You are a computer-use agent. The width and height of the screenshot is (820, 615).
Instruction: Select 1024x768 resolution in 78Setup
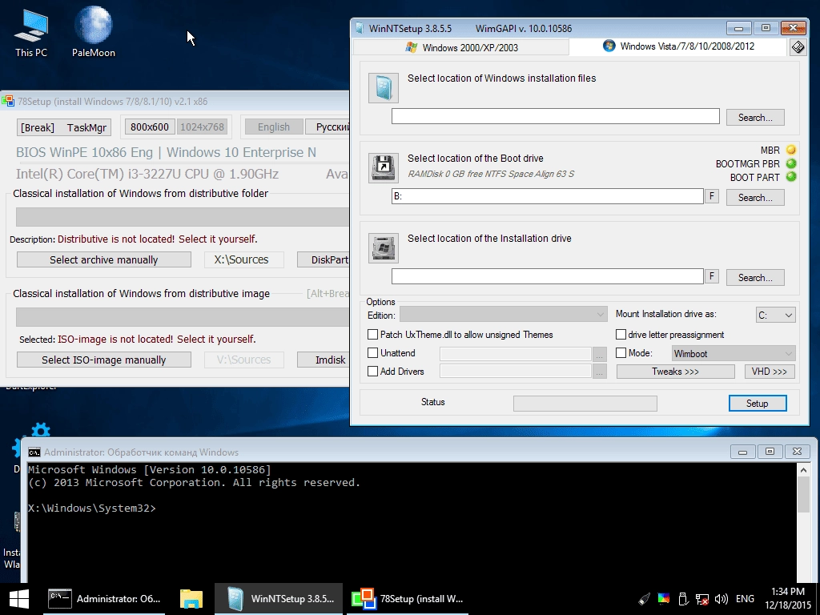click(x=202, y=127)
